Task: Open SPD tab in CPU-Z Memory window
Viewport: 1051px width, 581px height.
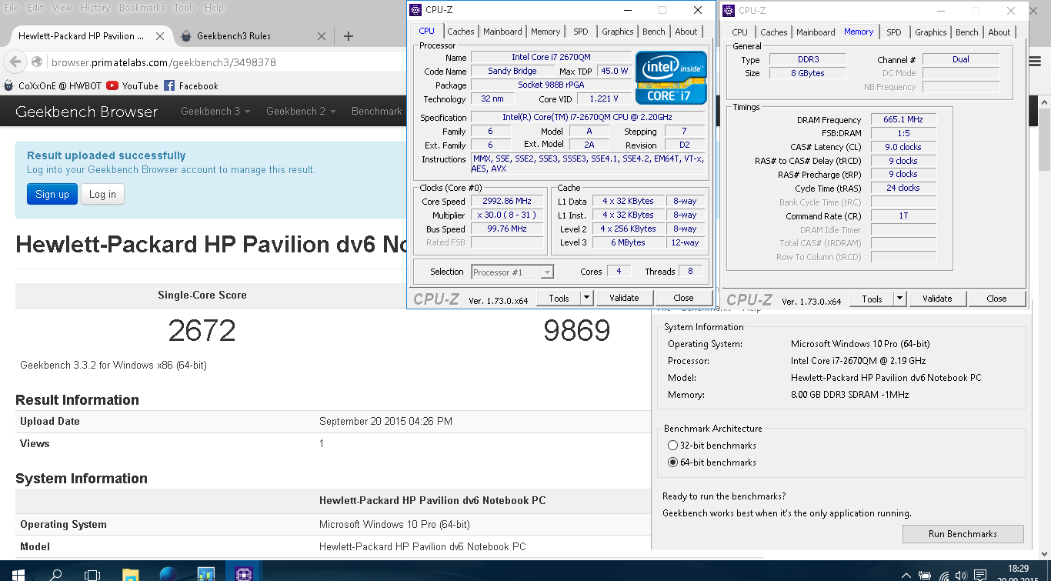Action: pyautogui.click(x=894, y=32)
